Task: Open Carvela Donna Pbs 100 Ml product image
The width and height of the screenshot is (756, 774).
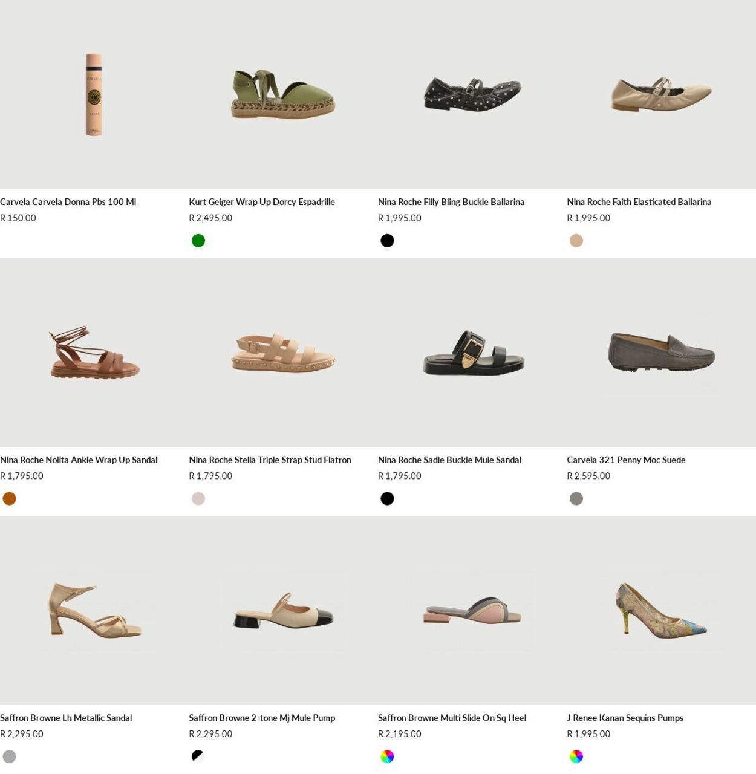Action: [x=94, y=94]
